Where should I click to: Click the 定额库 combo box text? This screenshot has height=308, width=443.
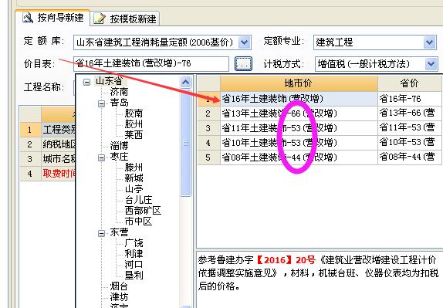pyautogui.click(x=155, y=42)
